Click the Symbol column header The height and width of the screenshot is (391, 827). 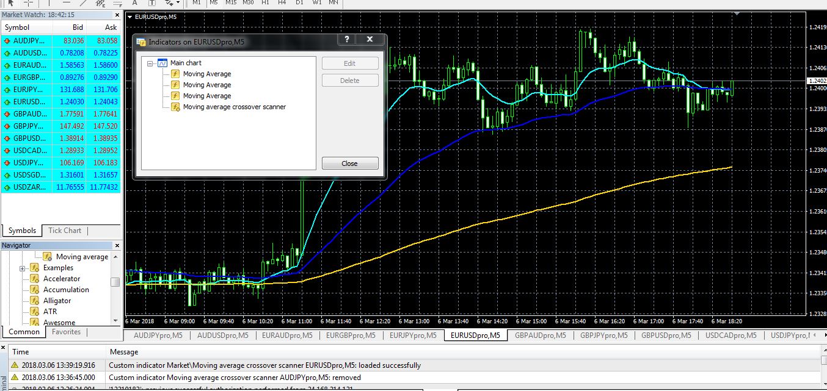27,27
